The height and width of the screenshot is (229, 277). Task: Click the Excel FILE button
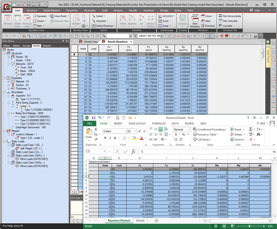coord(90,123)
